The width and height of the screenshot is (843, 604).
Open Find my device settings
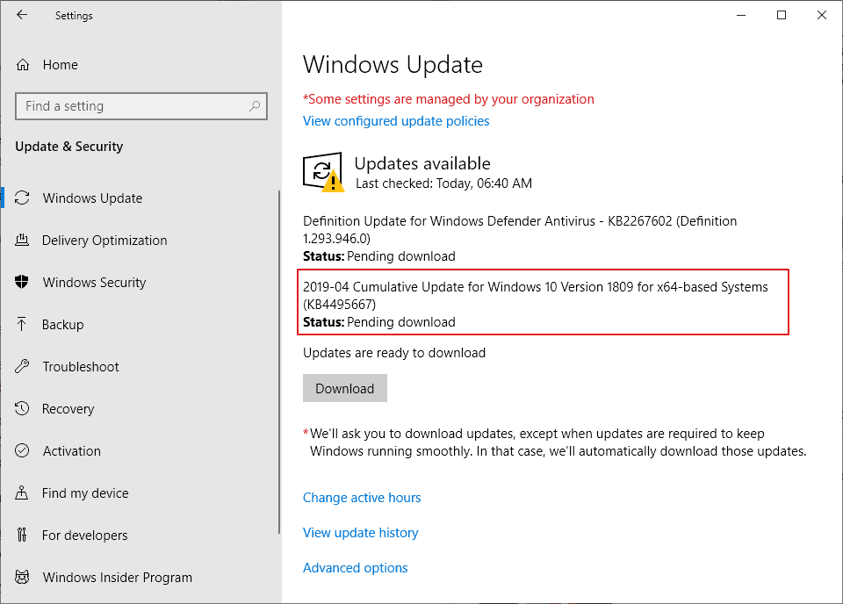[83, 493]
